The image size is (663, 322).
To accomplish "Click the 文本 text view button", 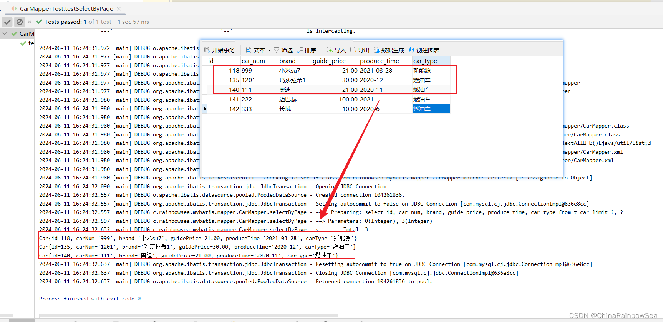I will click(x=256, y=50).
